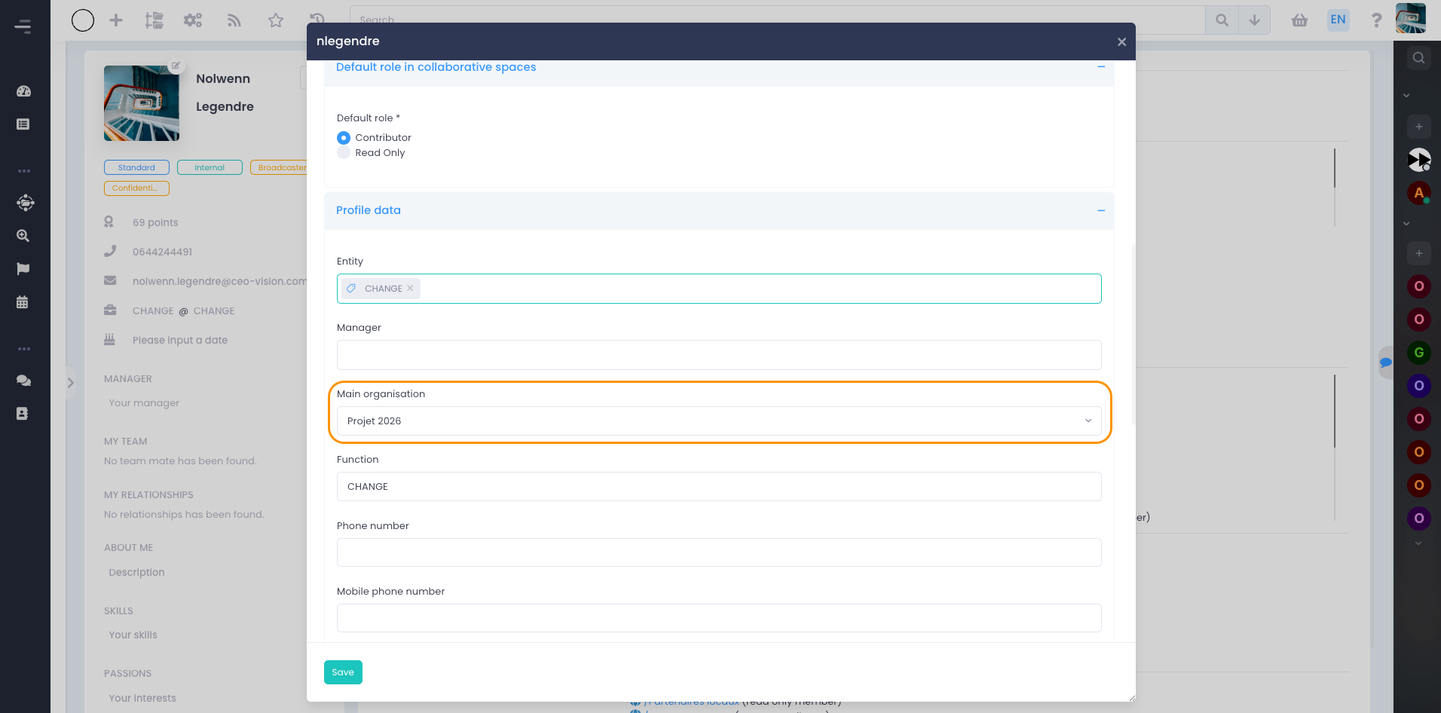
Task: Open the calendar icon in sidebar
Action: (x=23, y=302)
